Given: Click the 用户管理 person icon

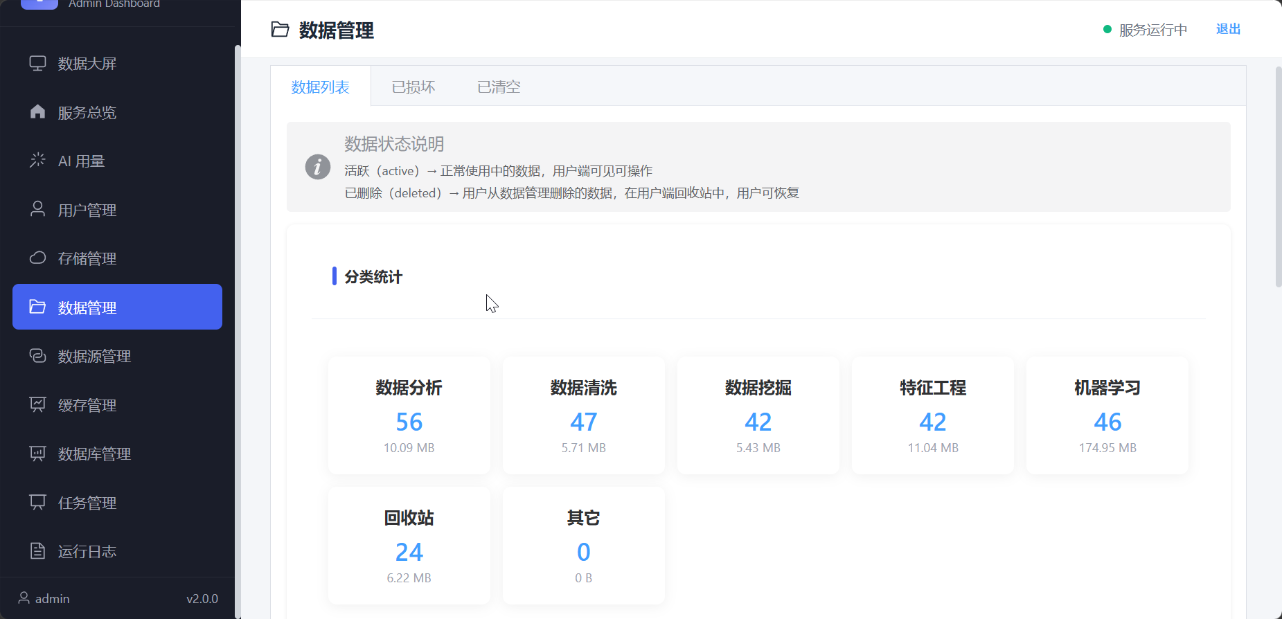Looking at the screenshot, I should (37, 209).
